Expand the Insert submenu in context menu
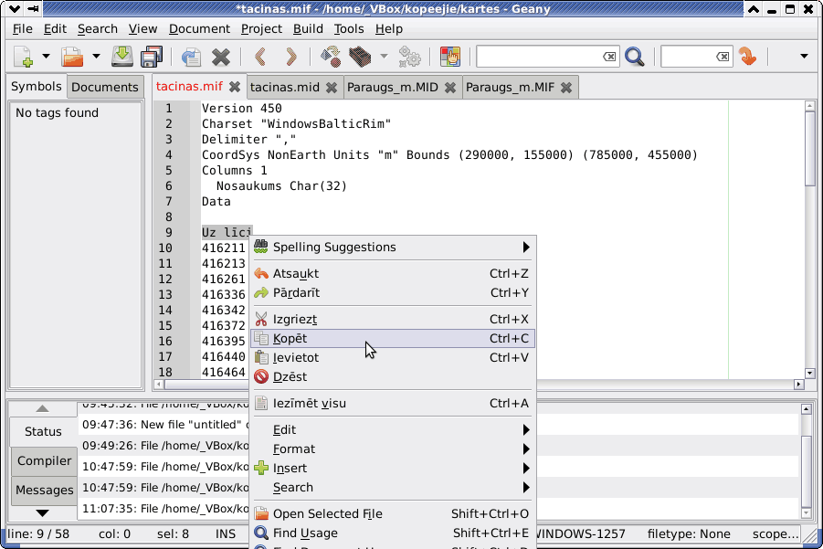The image size is (823, 549). [x=393, y=469]
